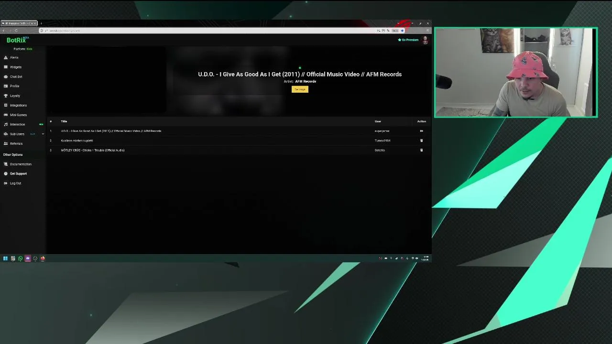This screenshot has height=344, width=612.
Task: Click the U.D.O. song title in row 1
Action: tap(111, 131)
